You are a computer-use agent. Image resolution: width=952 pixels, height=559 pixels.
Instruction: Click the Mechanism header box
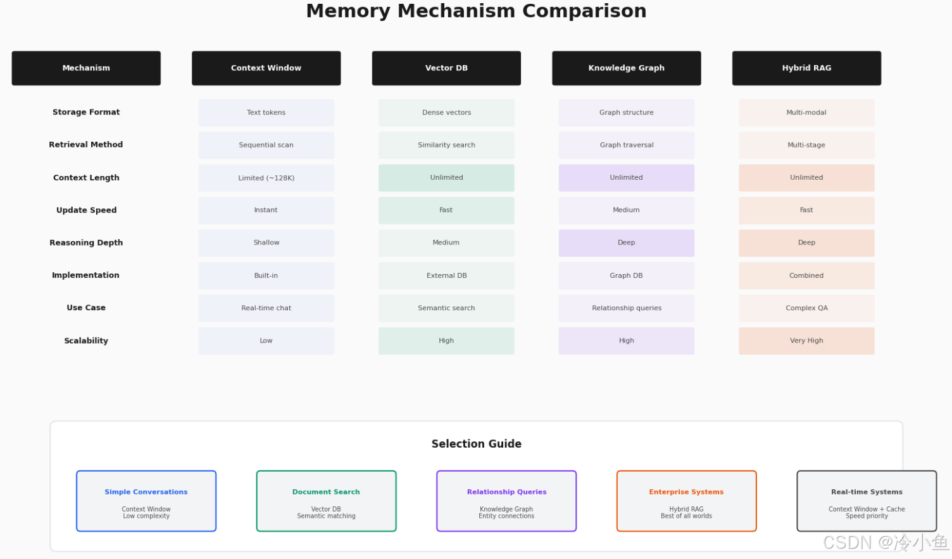86,68
